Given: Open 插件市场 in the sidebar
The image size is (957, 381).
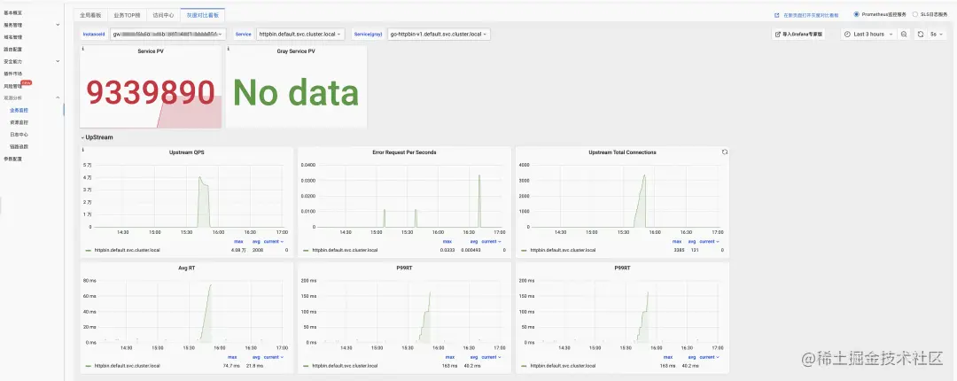Looking at the screenshot, I should click(13, 74).
